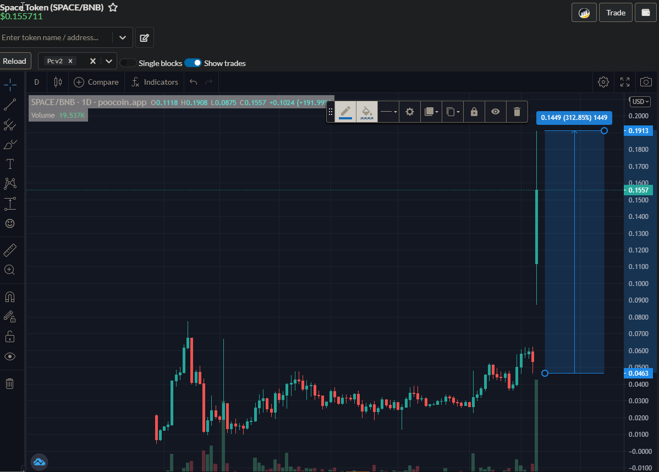Hide the drawing using the eye icon
Screen dimensions: 659x472
point(495,112)
